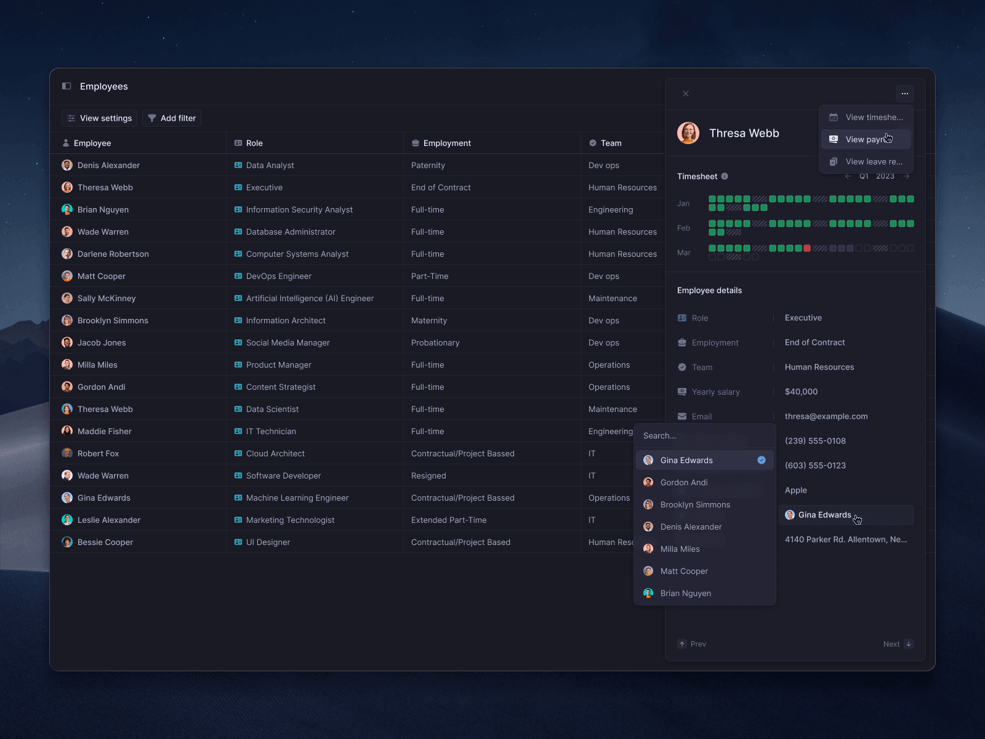
Task: Click Sally McKinney's avatar in the table
Action: coord(67,298)
